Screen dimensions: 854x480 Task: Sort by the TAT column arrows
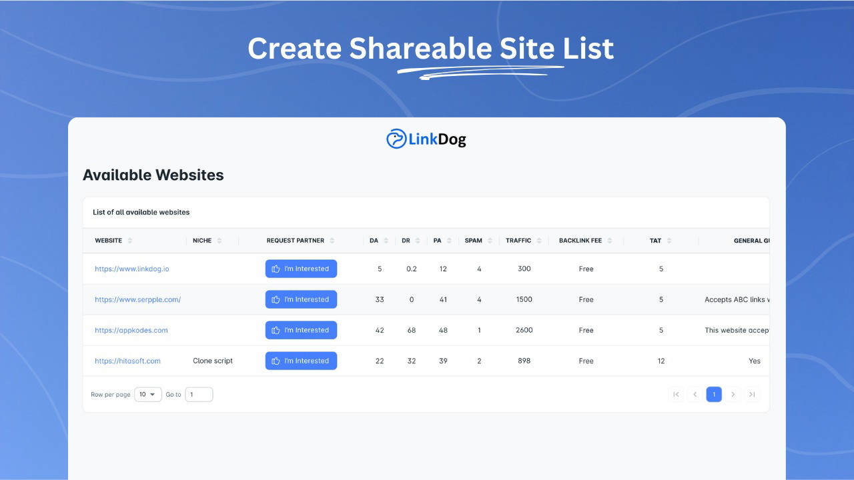pos(669,241)
